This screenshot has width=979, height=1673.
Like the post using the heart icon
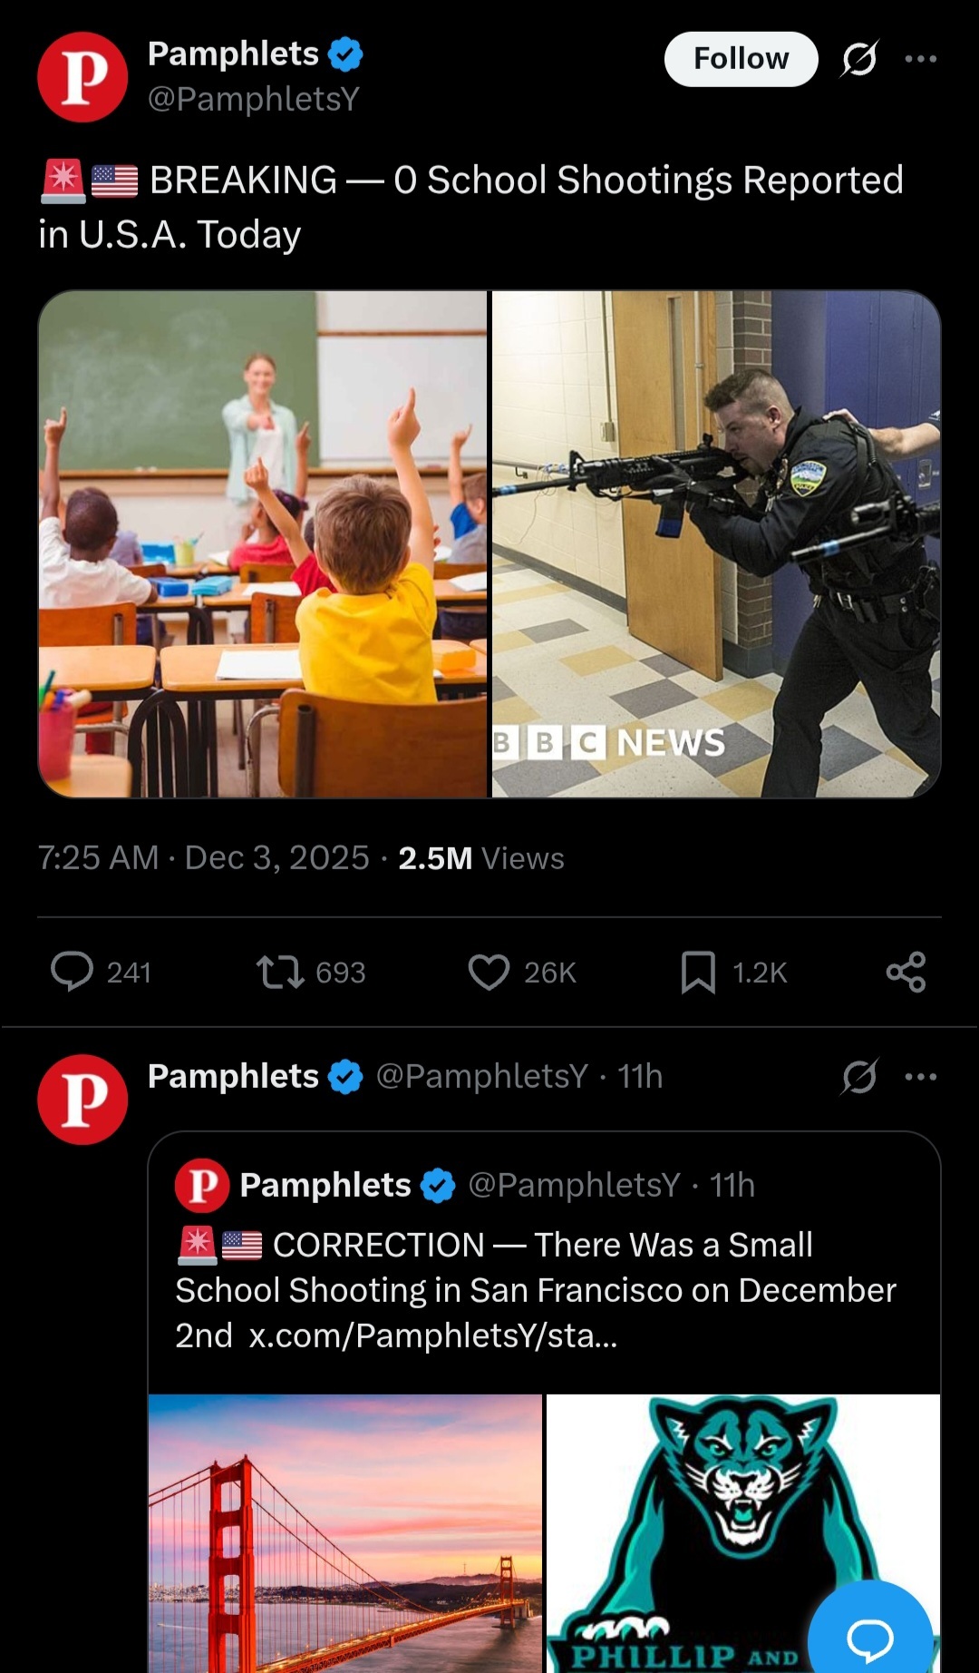[x=489, y=973]
